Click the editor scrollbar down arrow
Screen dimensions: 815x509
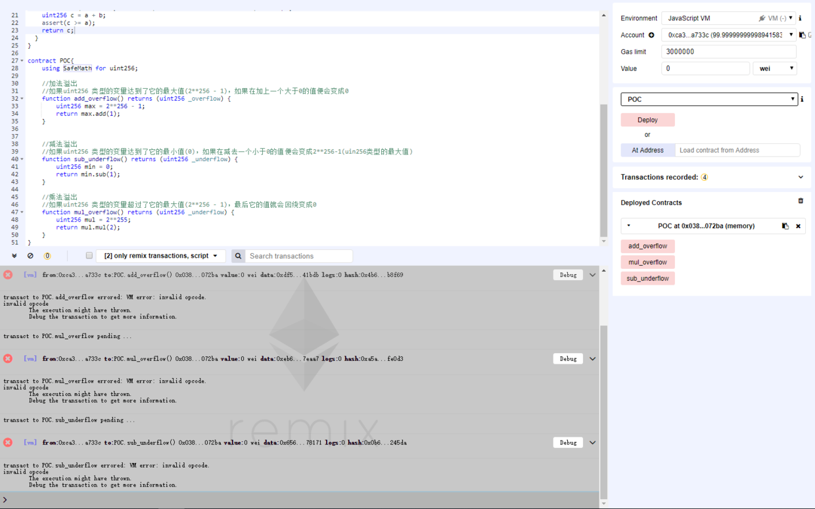[x=603, y=241]
